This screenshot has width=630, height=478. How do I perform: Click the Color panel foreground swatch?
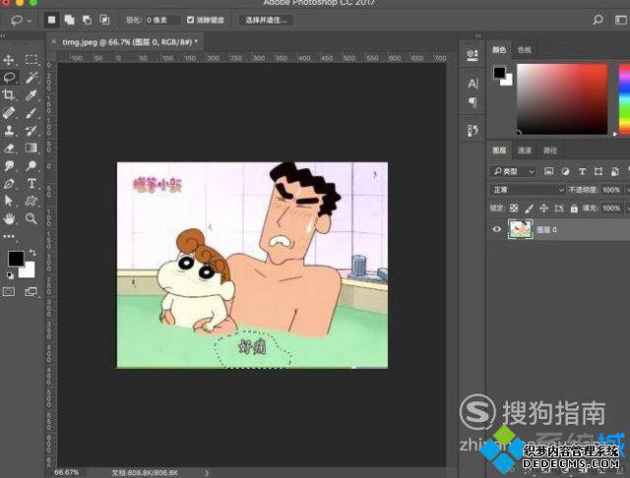(499, 73)
